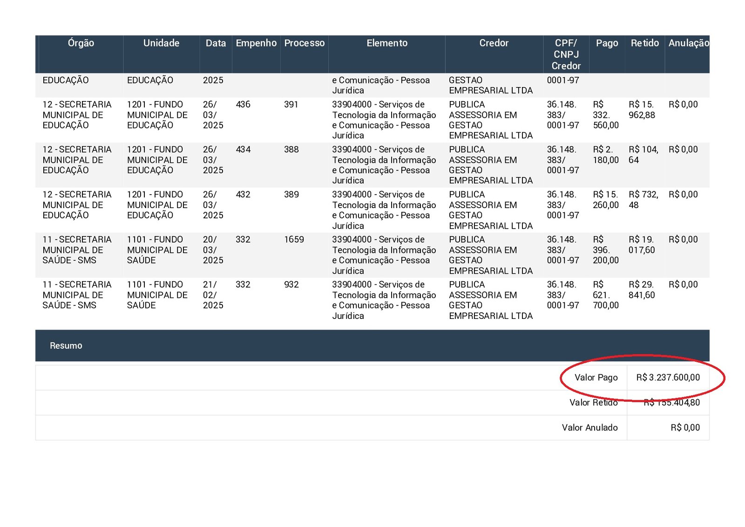Select the Credor column header
745x527 pixels.
coord(494,43)
